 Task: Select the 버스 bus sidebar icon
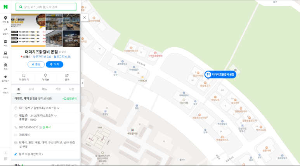pyautogui.click(x=5, y=43)
